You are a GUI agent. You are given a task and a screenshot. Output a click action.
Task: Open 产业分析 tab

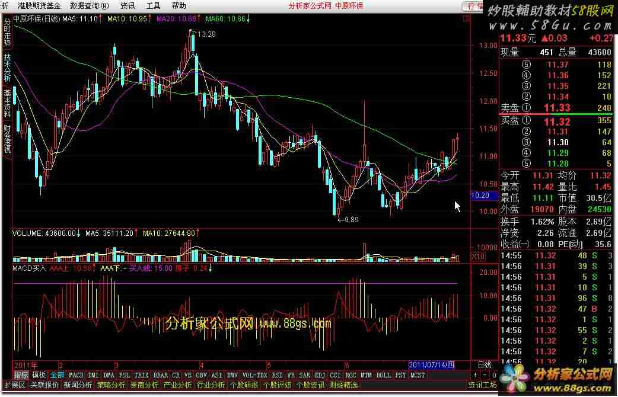[178, 385]
